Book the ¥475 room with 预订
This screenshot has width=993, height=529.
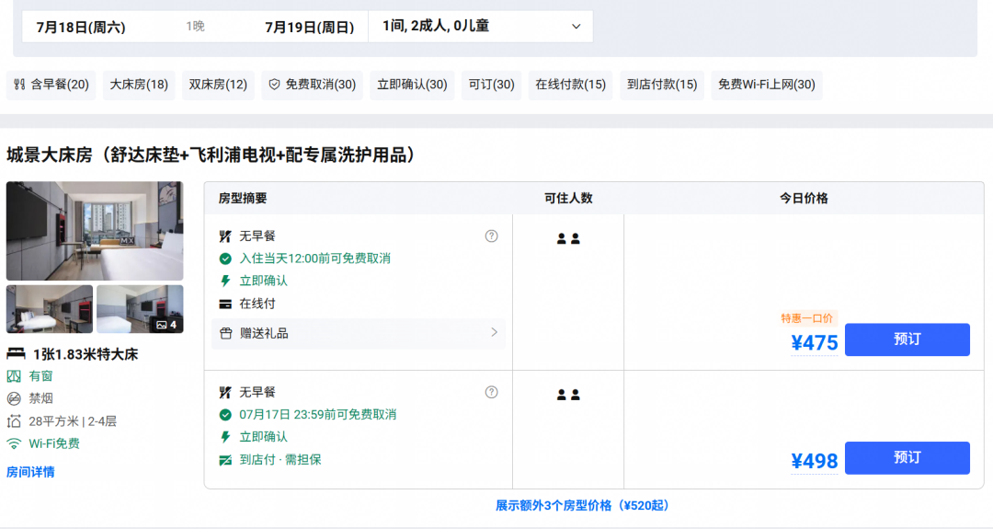907,339
